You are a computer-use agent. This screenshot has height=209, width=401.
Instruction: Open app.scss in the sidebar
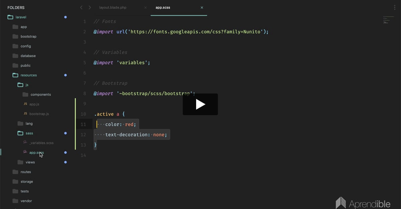point(36,152)
